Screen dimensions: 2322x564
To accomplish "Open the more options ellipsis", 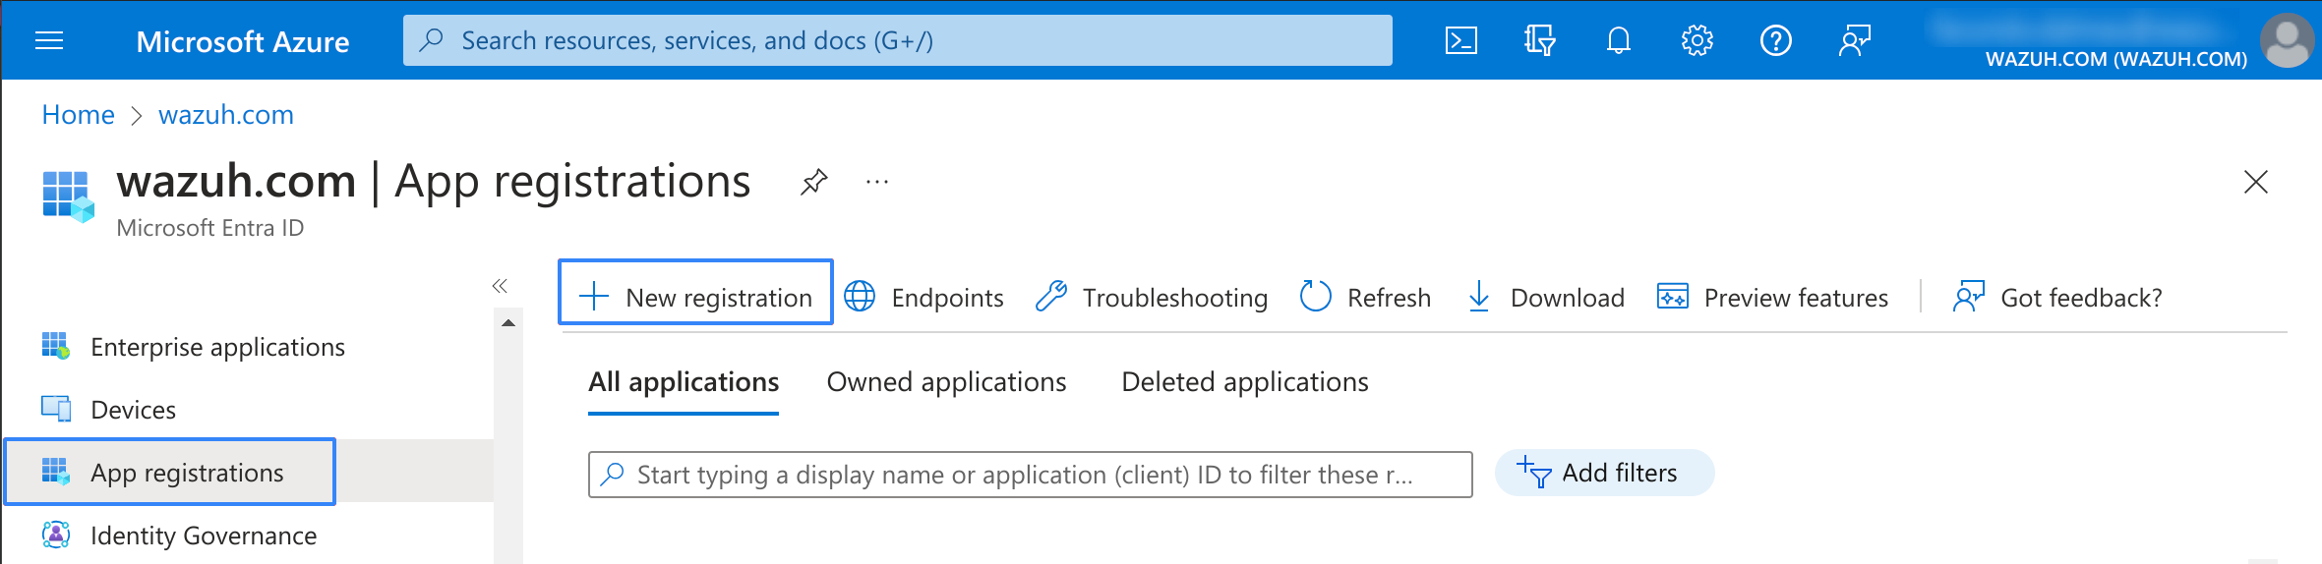I will tap(877, 182).
